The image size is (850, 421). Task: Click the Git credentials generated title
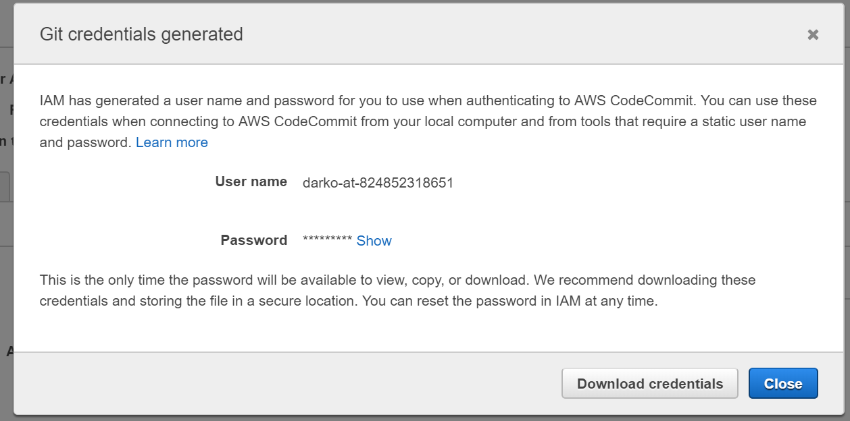(x=141, y=34)
